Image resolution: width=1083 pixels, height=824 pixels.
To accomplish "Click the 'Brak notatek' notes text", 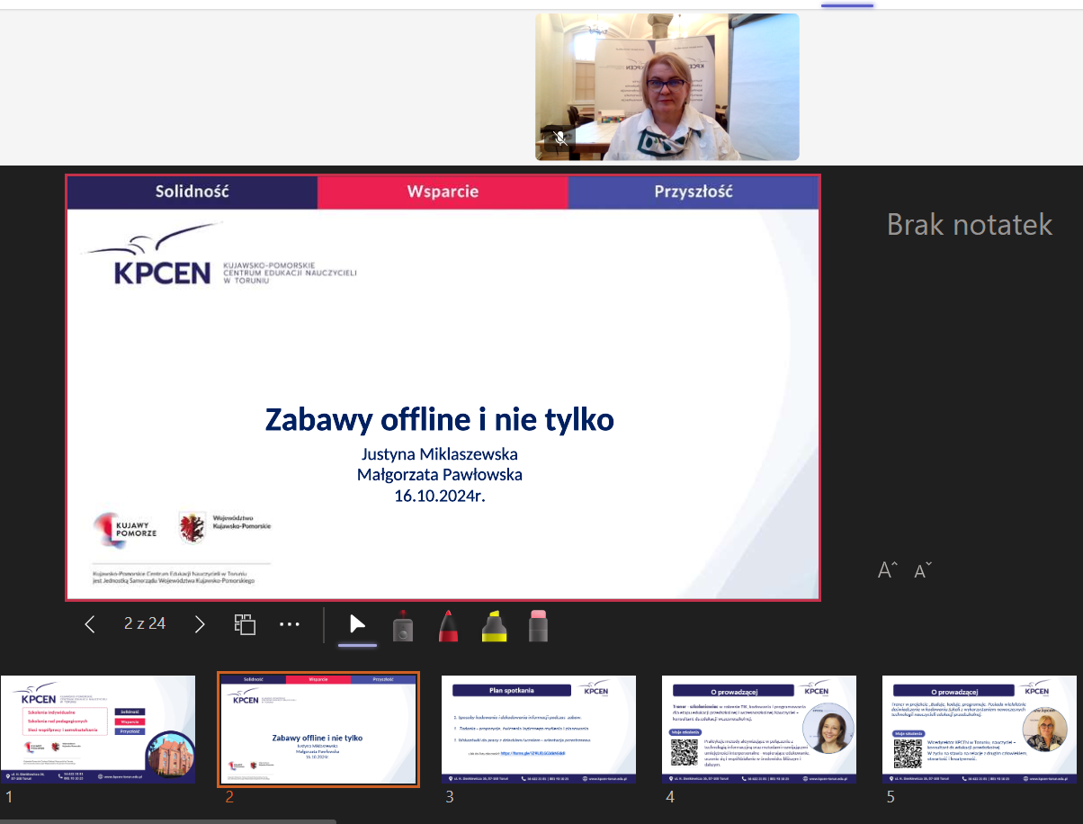I will [970, 224].
